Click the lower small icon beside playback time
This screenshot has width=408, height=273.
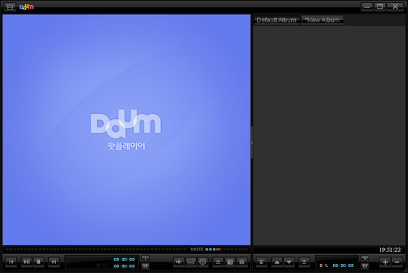click(x=146, y=266)
